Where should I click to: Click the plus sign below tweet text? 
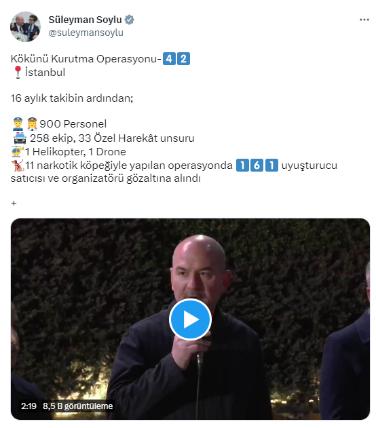pyautogui.click(x=14, y=203)
